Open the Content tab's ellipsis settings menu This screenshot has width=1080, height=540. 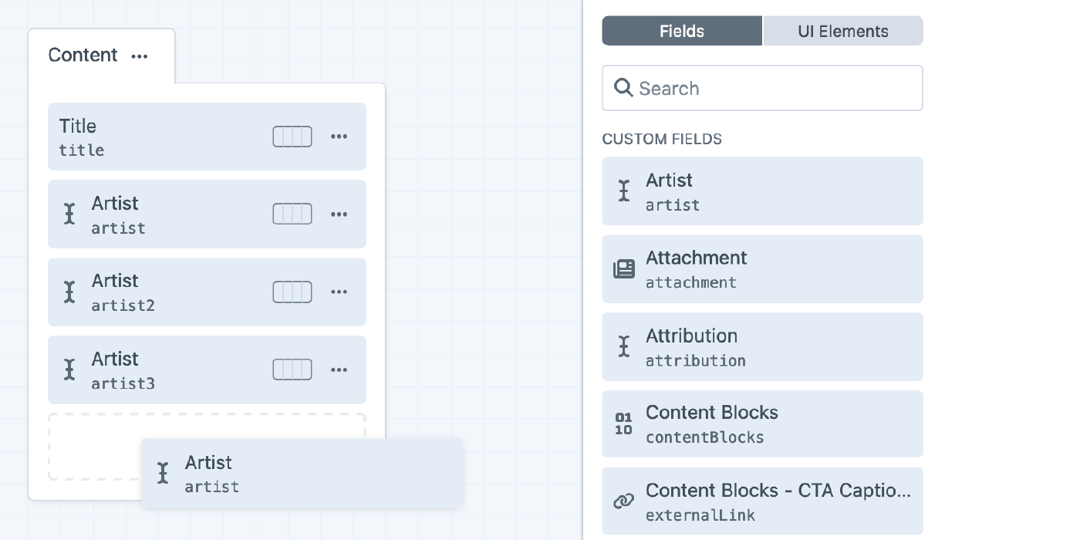[140, 56]
